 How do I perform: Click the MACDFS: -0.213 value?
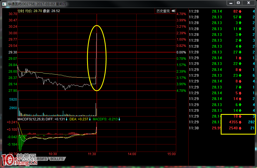[105, 119]
